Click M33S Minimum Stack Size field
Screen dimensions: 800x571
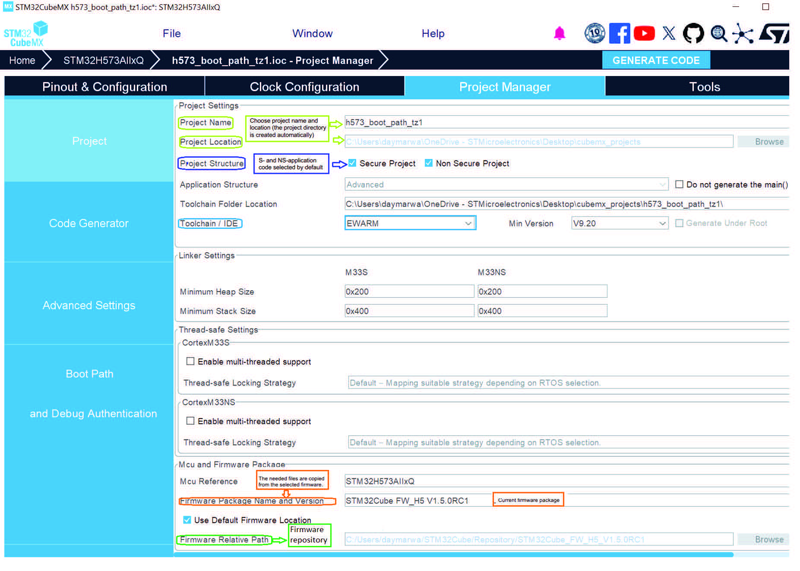tap(409, 311)
